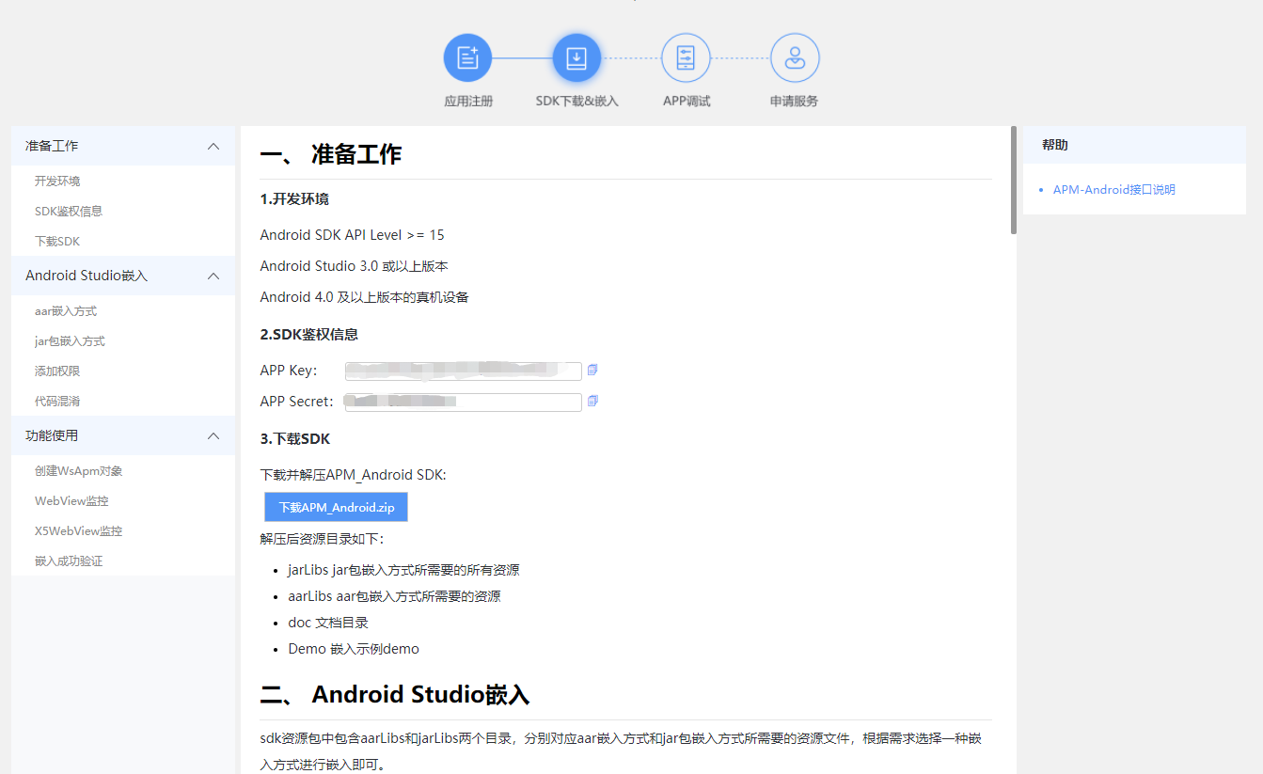Click the 应用注册 step label
Image resolution: width=1263 pixels, height=774 pixels.
pos(468,101)
